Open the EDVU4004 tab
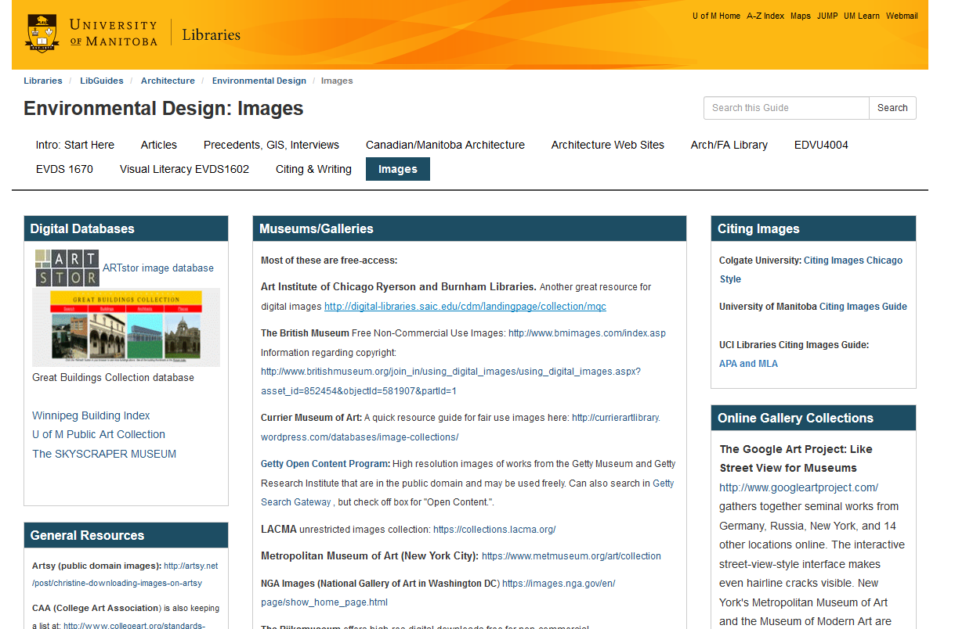 click(821, 145)
